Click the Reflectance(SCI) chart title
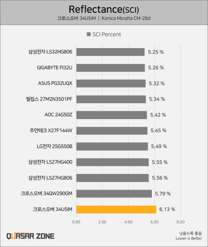Screen dimensions: 208x247 (x=104, y=9)
